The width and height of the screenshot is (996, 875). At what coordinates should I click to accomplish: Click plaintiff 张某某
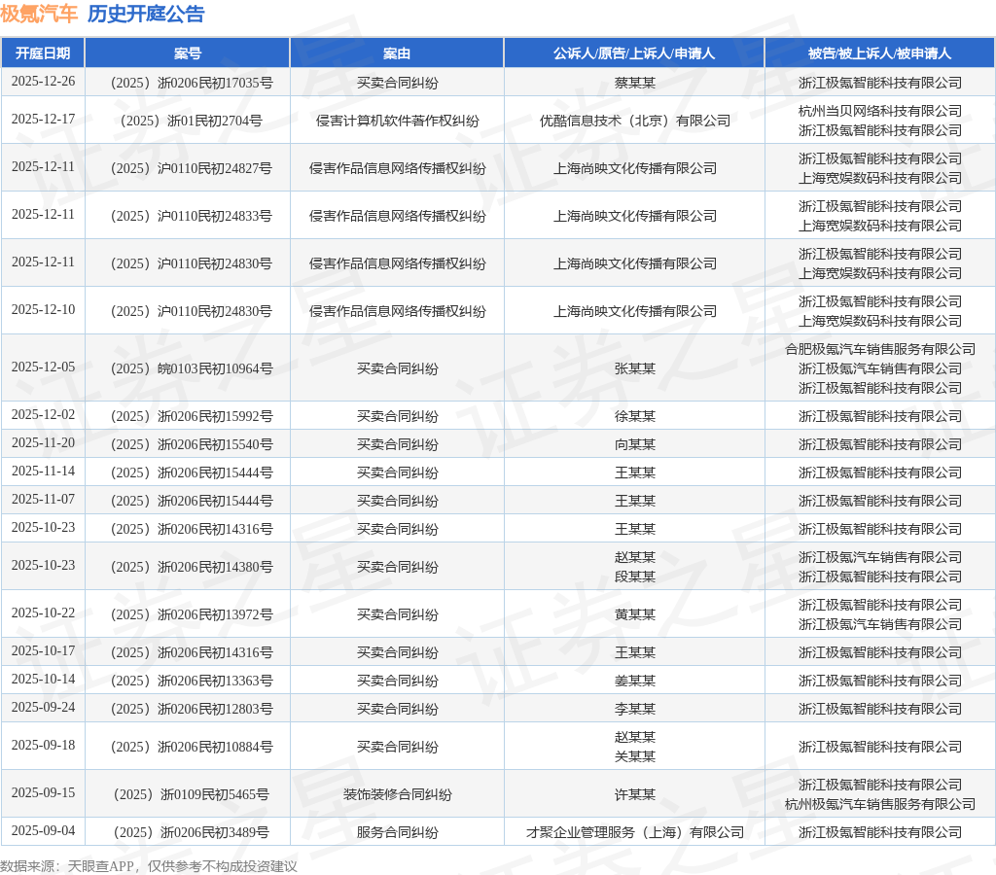pos(634,368)
